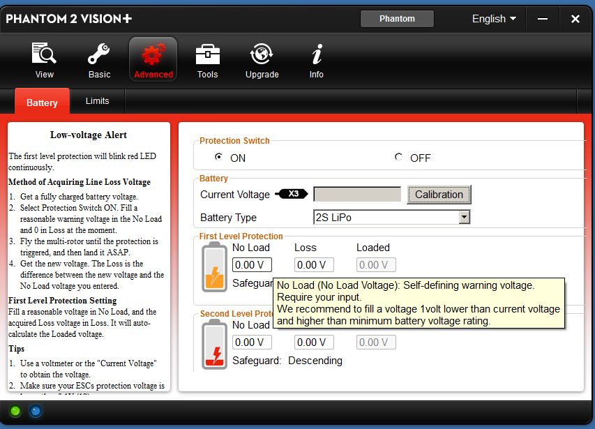The image size is (595, 429).
Task: Click the Current Voltage label
Action: pyautogui.click(x=235, y=195)
